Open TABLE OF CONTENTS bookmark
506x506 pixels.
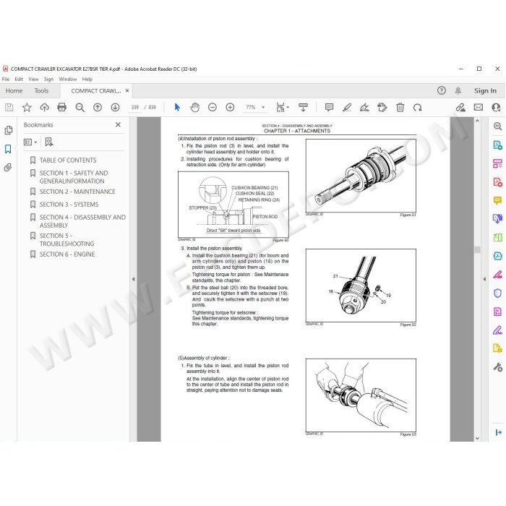(68, 160)
